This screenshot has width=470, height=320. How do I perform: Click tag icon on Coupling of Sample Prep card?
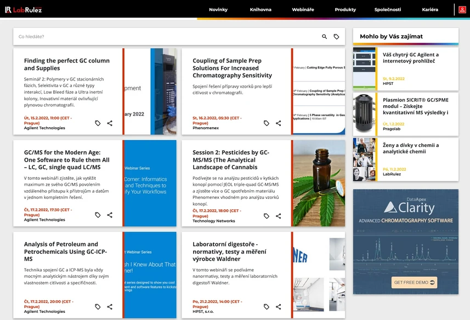tap(266, 123)
